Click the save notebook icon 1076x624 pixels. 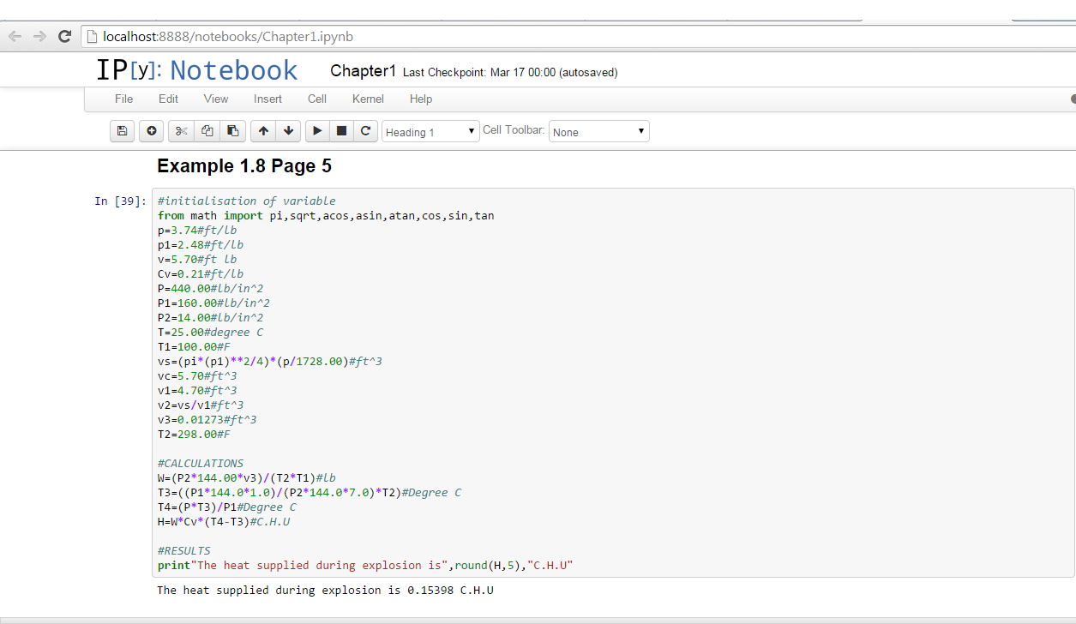click(123, 131)
